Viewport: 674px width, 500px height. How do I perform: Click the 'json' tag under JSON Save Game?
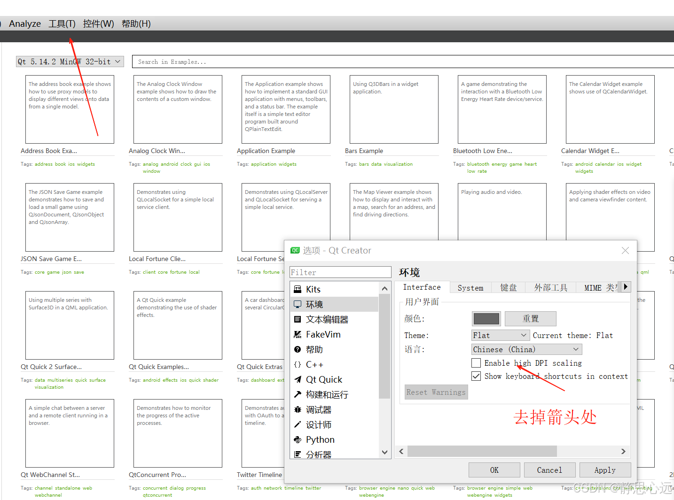click(67, 272)
